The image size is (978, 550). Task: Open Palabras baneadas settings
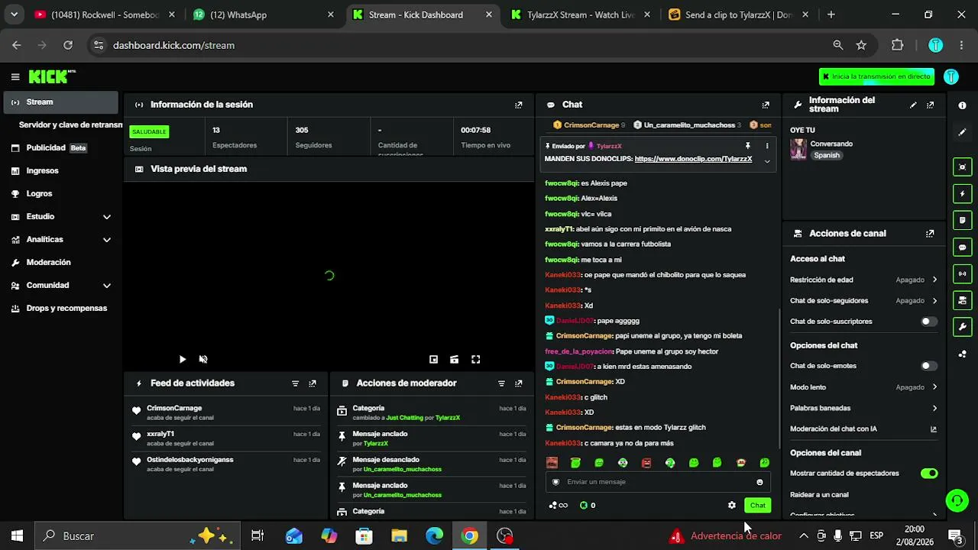coord(863,408)
